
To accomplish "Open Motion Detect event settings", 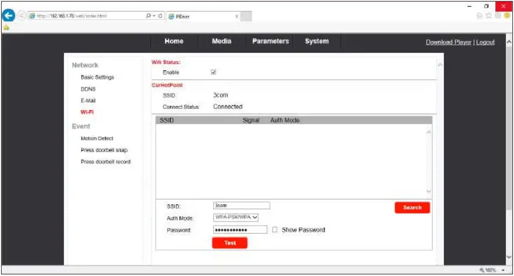I will [x=97, y=138].
